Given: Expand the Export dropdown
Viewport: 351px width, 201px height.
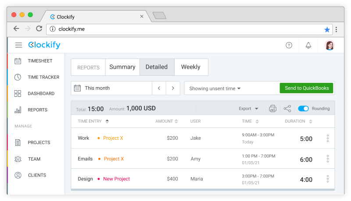Looking at the screenshot, I should 249,109.
